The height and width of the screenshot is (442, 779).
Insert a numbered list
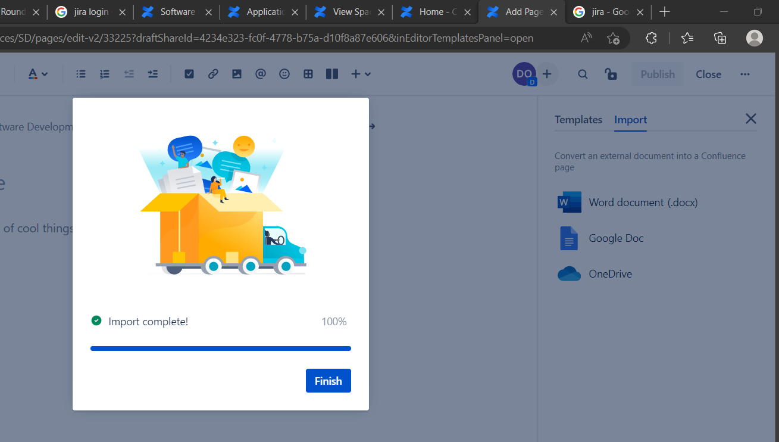coord(105,74)
